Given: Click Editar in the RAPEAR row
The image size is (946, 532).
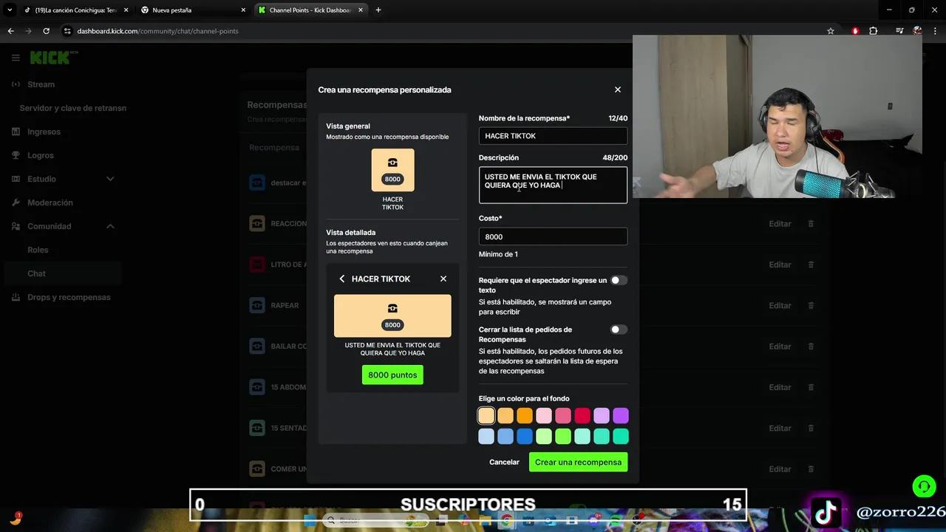Looking at the screenshot, I should 780,305.
